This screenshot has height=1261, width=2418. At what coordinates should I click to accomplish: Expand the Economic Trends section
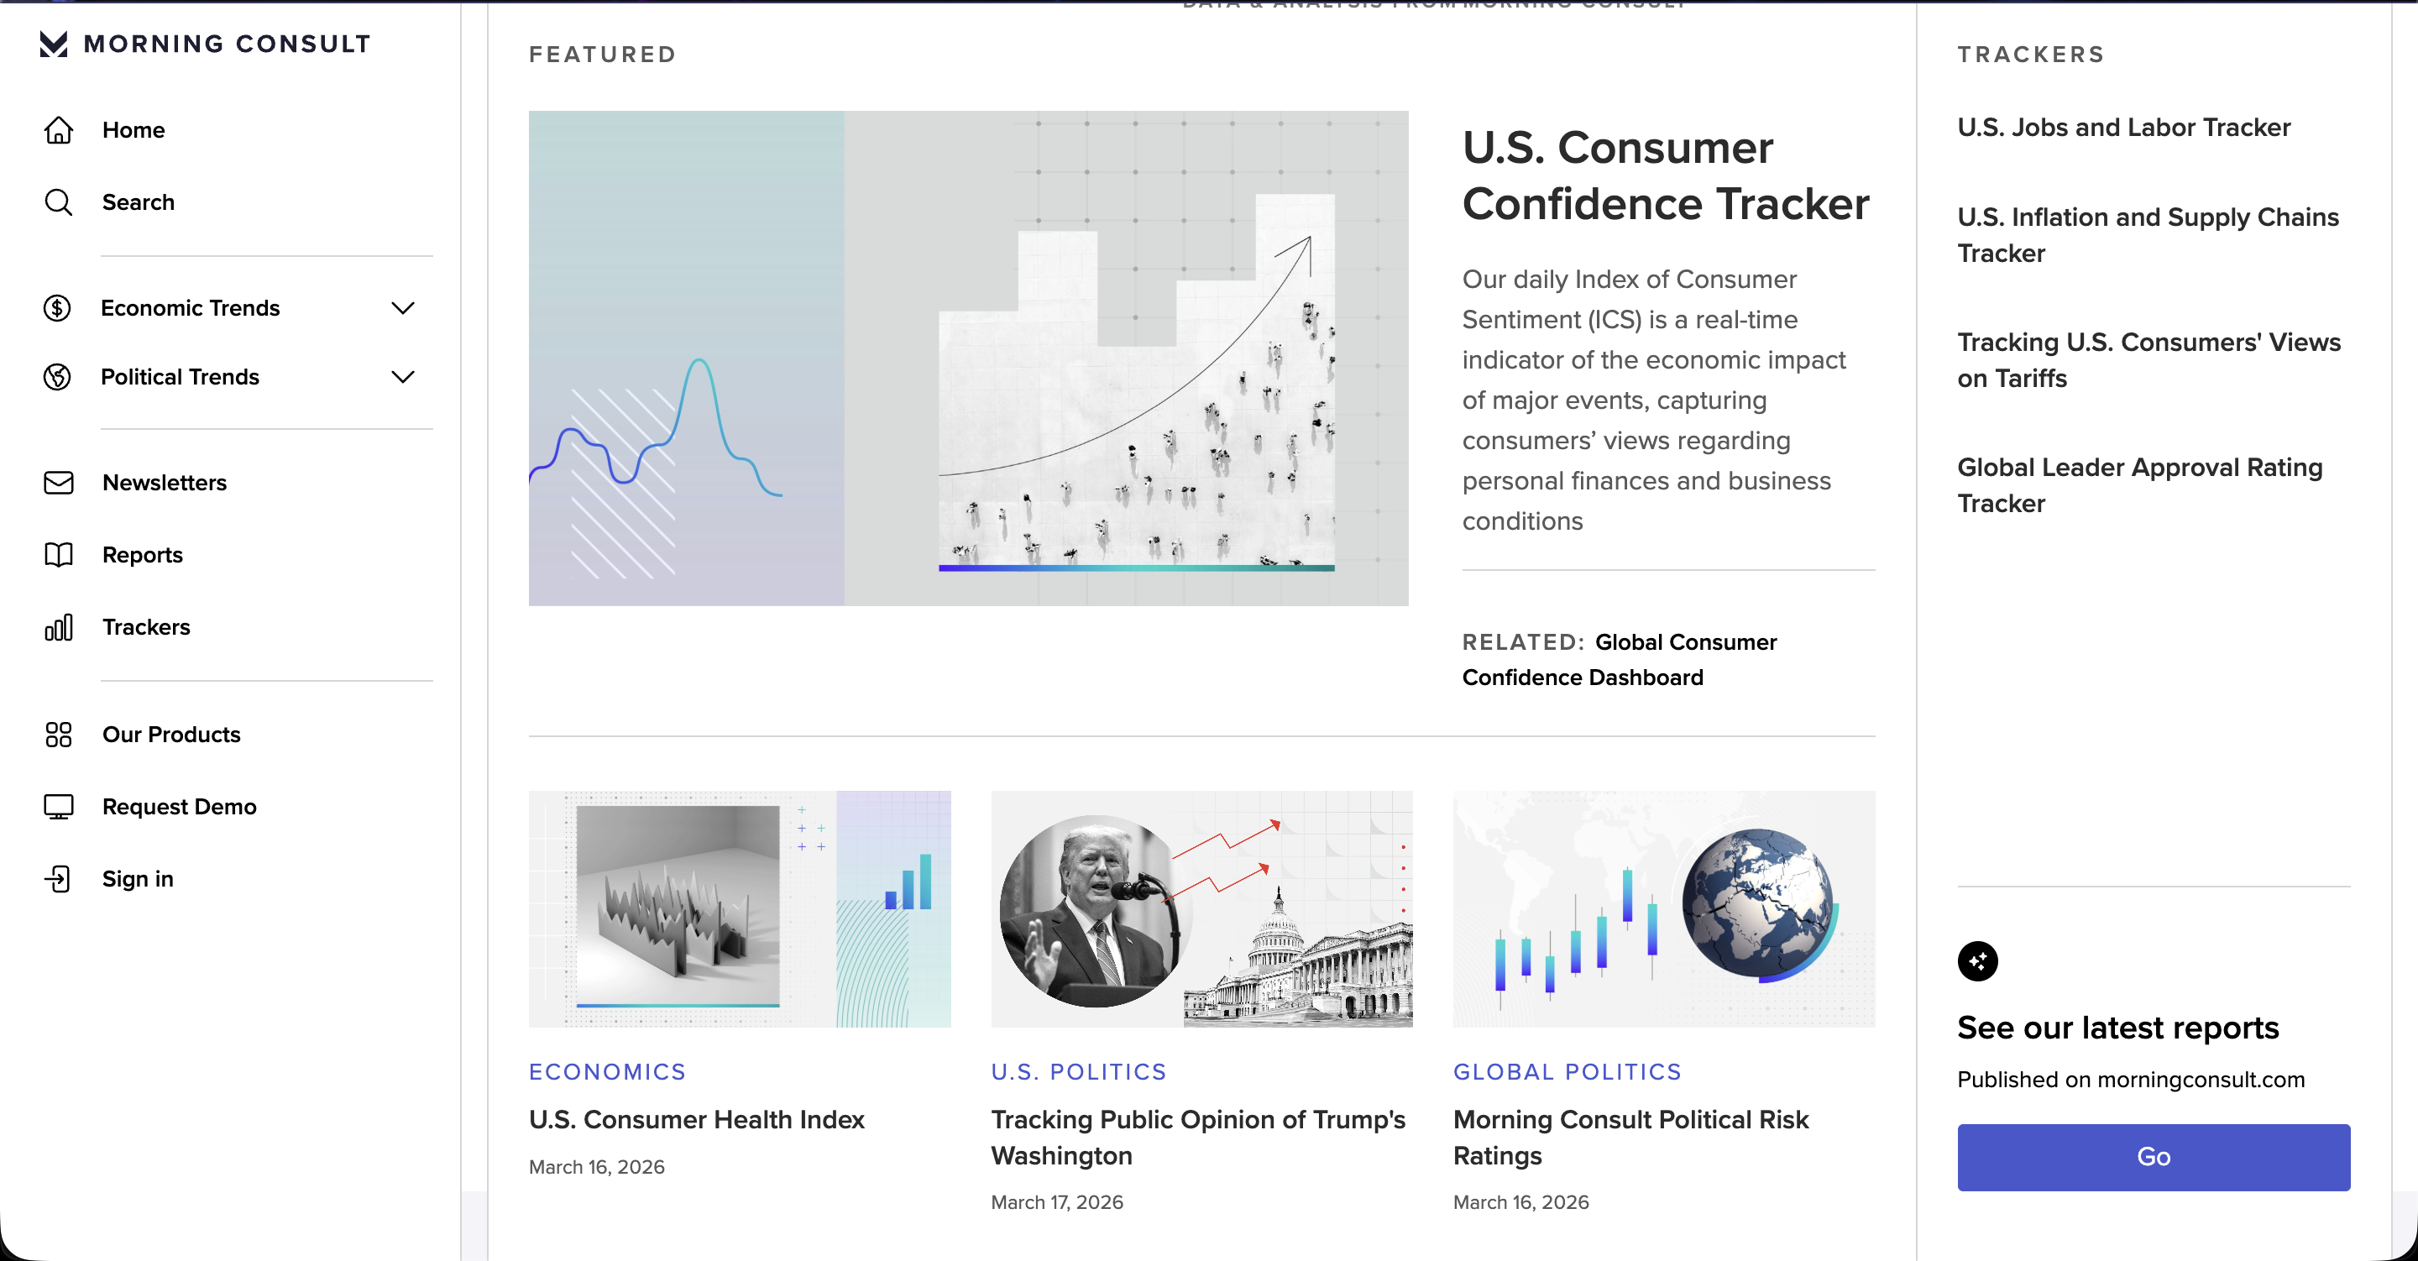[404, 307]
